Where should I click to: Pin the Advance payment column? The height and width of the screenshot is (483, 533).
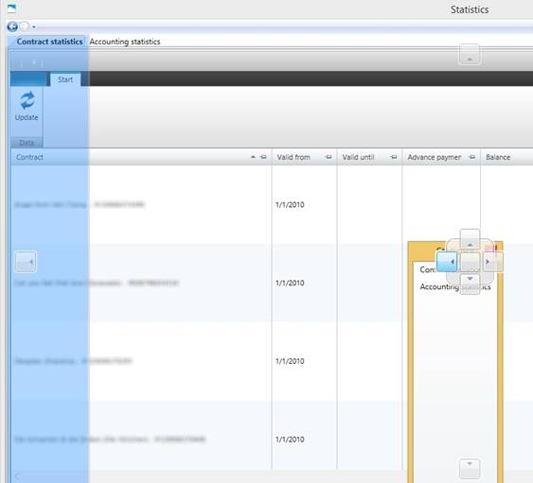pyautogui.click(x=472, y=157)
